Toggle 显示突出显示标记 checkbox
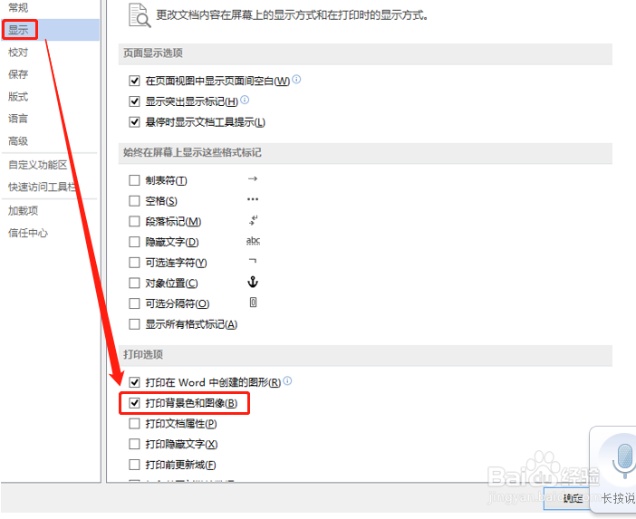636x519 pixels. click(x=134, y=101)
